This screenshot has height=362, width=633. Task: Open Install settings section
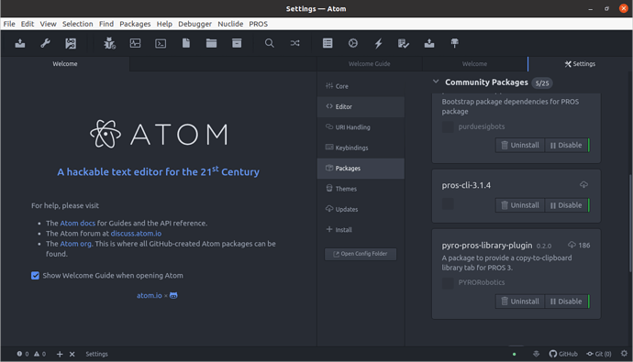point(361,230)
